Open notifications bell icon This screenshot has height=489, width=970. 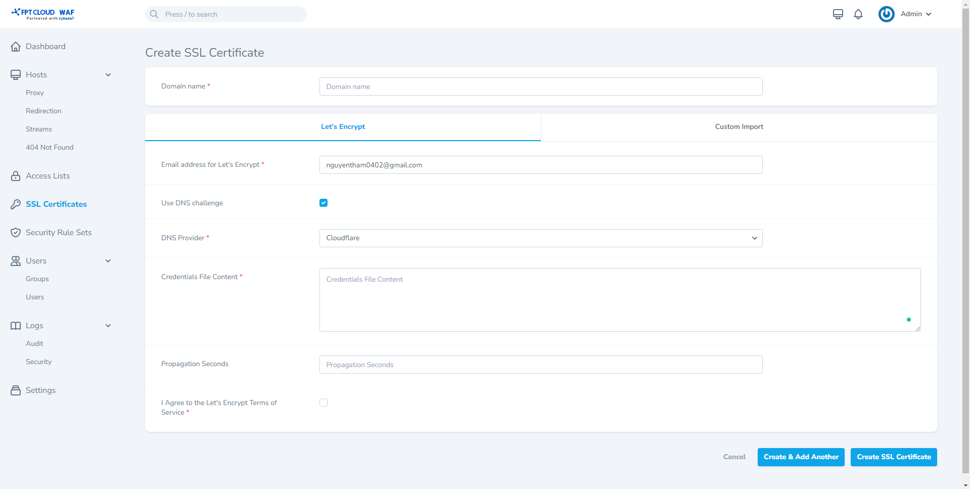click(x=858, y=14)
